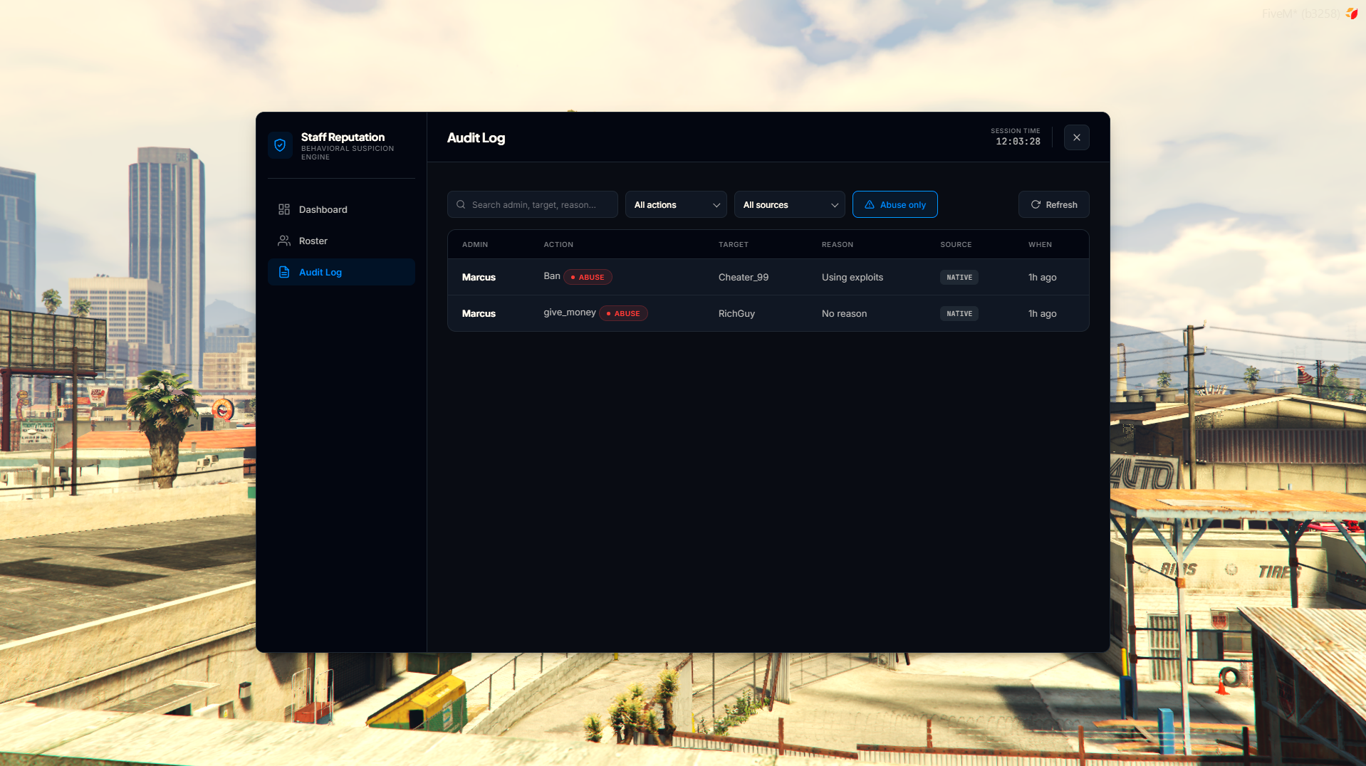
Task: Click the magnifier icon in search box
Action: click(461, 204)
